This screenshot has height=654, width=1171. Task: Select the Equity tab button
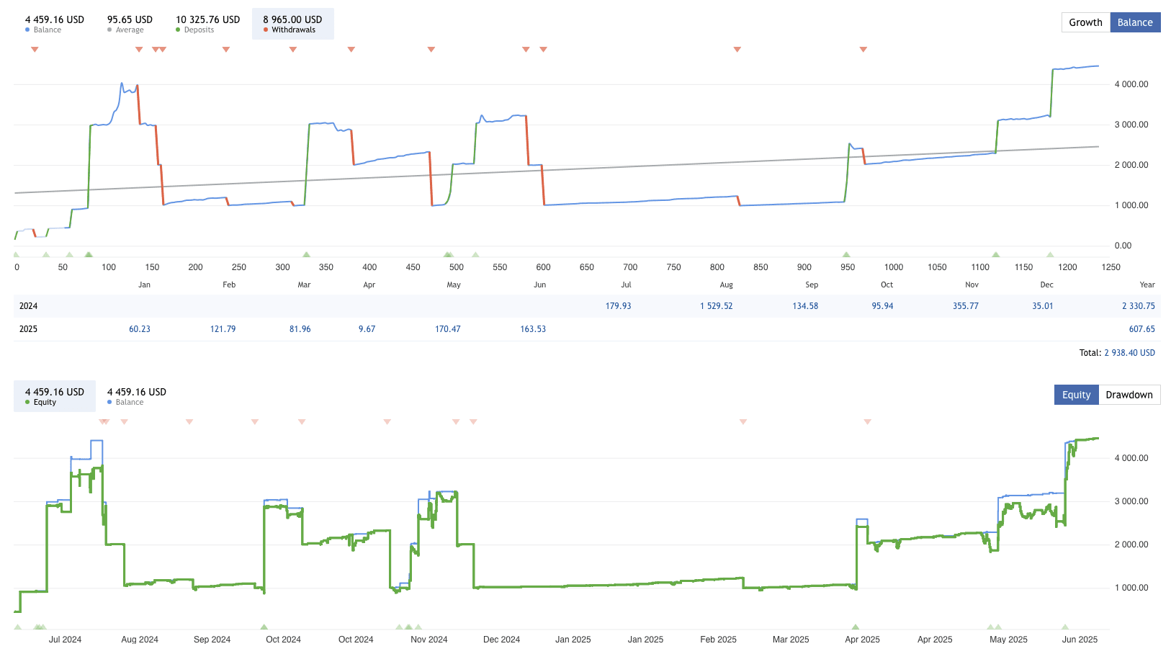[1076, 395]
